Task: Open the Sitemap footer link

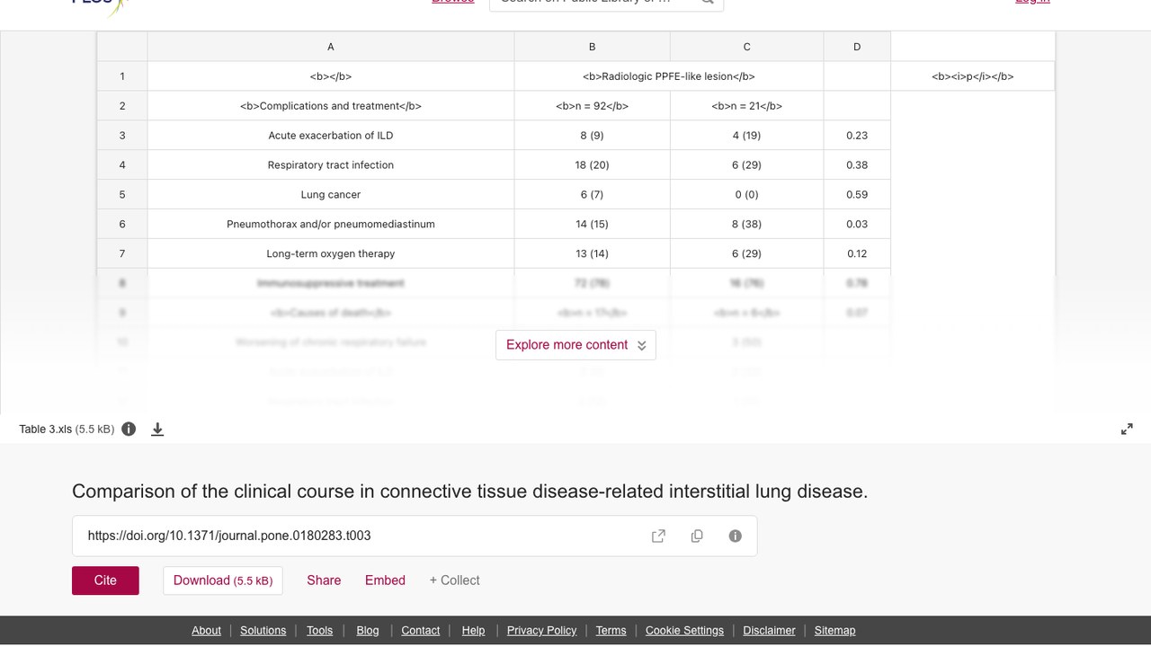Action: coord(834,631)
